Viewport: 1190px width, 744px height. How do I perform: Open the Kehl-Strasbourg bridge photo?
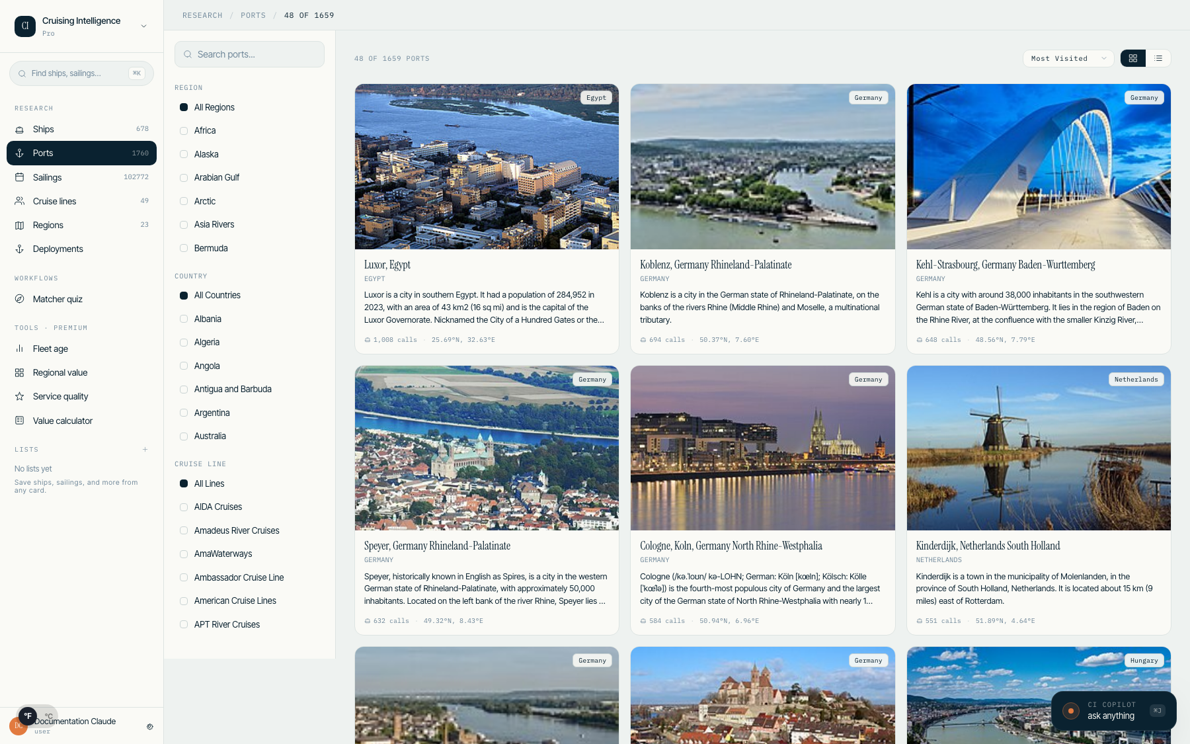pos(1039,167)
